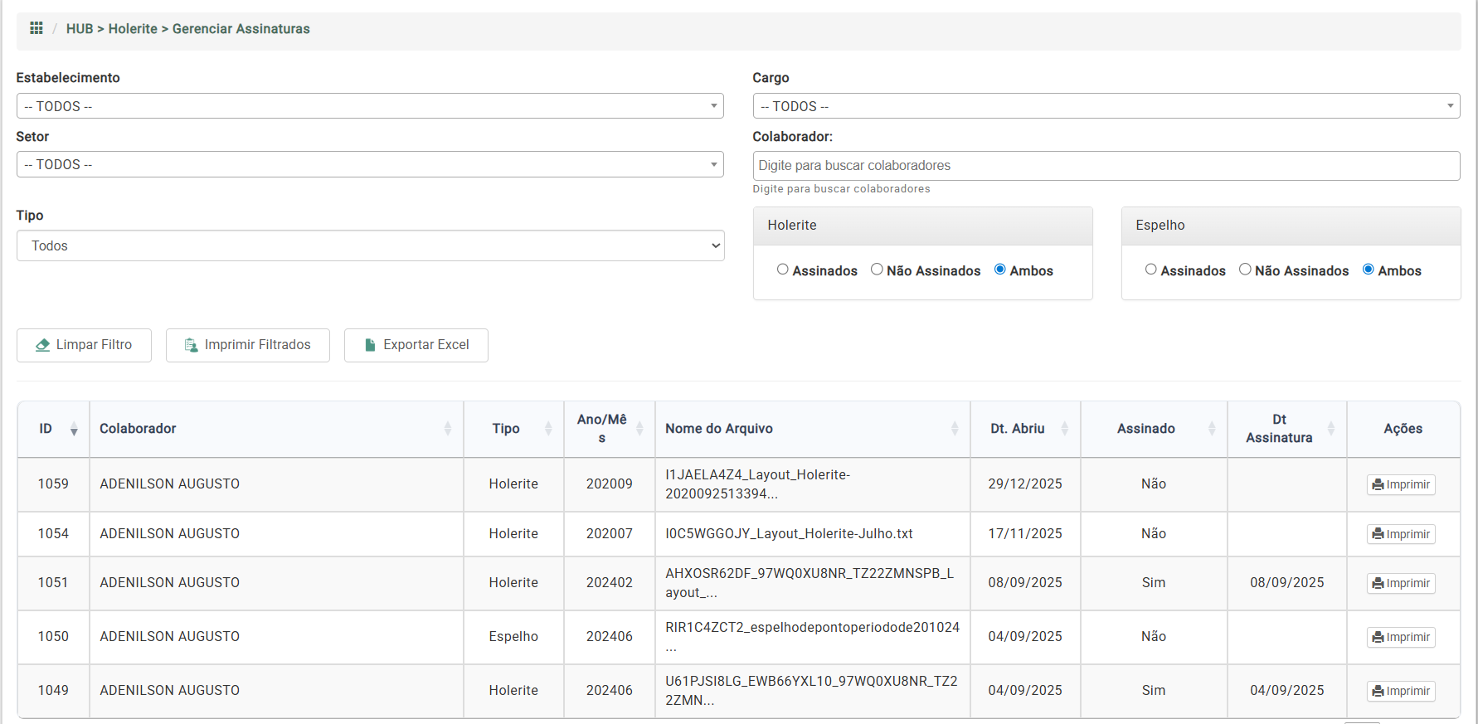Viewport: 1478px width, 724px height.
Task: Select Assinados radio under Holerite
Action: tap(782, 270)
